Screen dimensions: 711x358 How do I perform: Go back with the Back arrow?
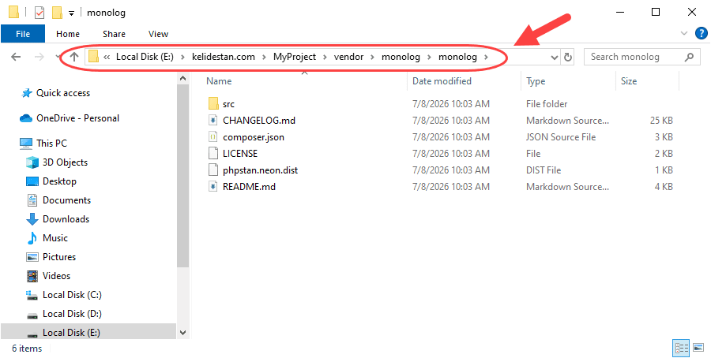[16, 57]
